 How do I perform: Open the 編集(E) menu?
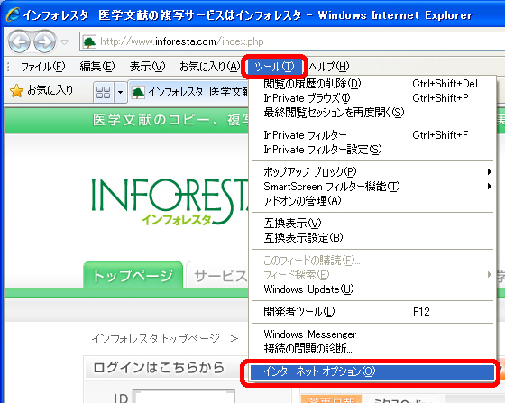97,67
